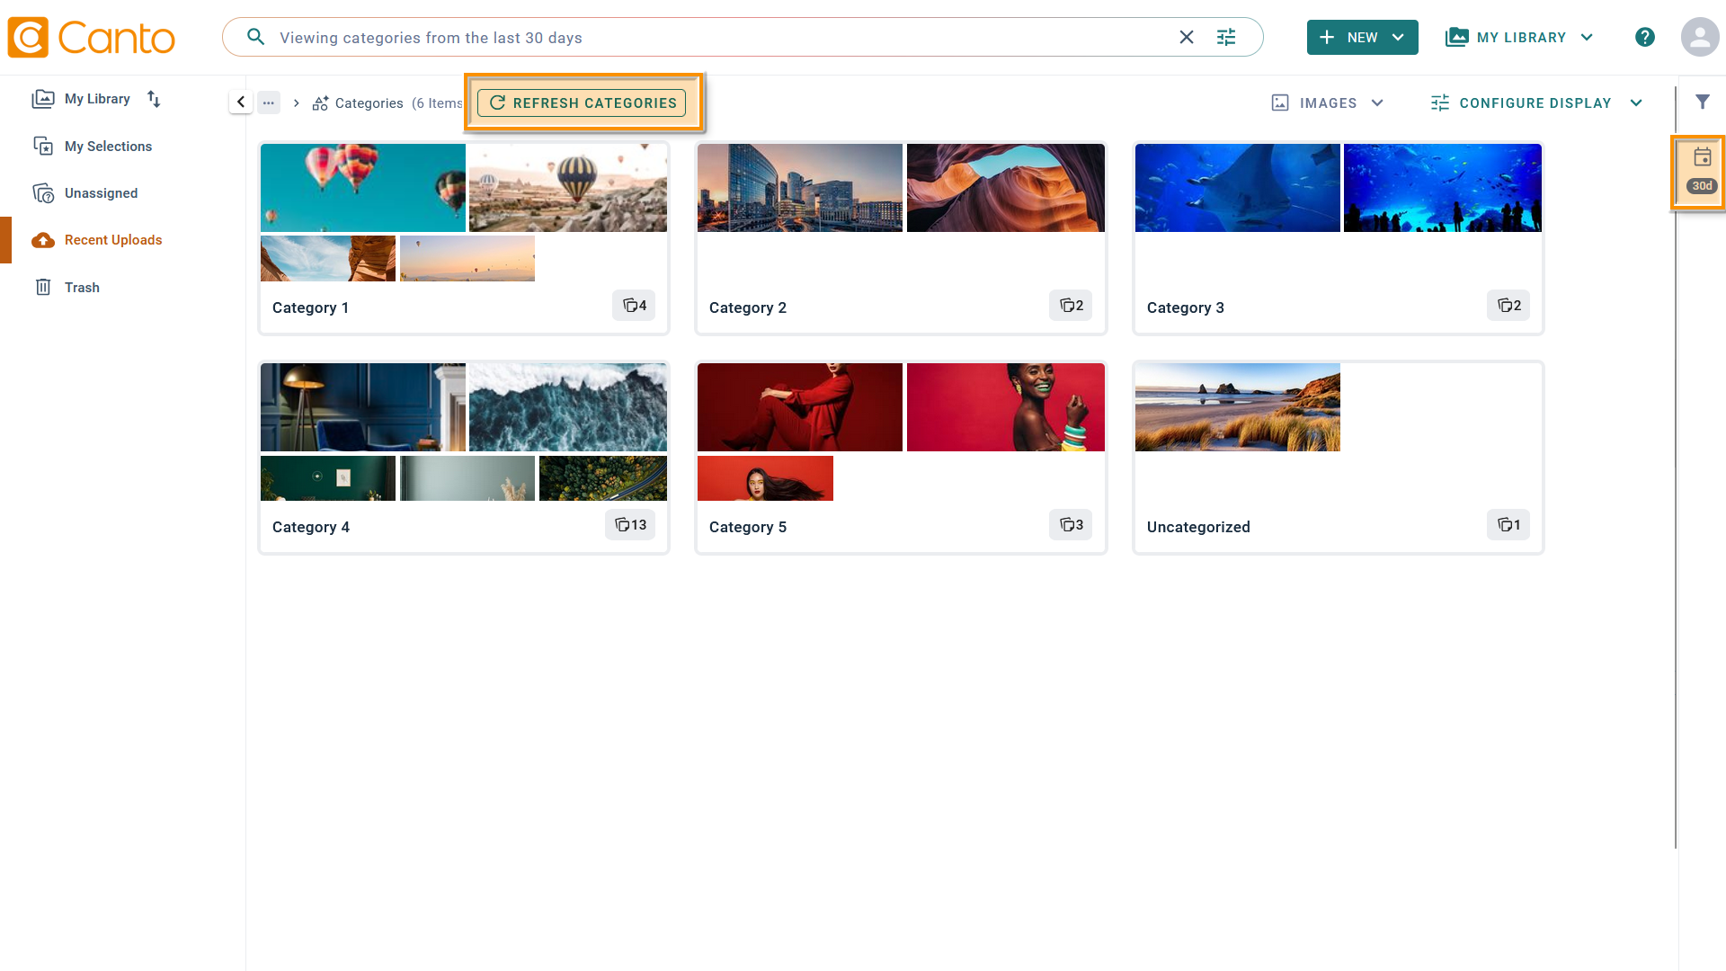
Task: Open advanced search filter sliders icon
Action: tap(1226, 38)
